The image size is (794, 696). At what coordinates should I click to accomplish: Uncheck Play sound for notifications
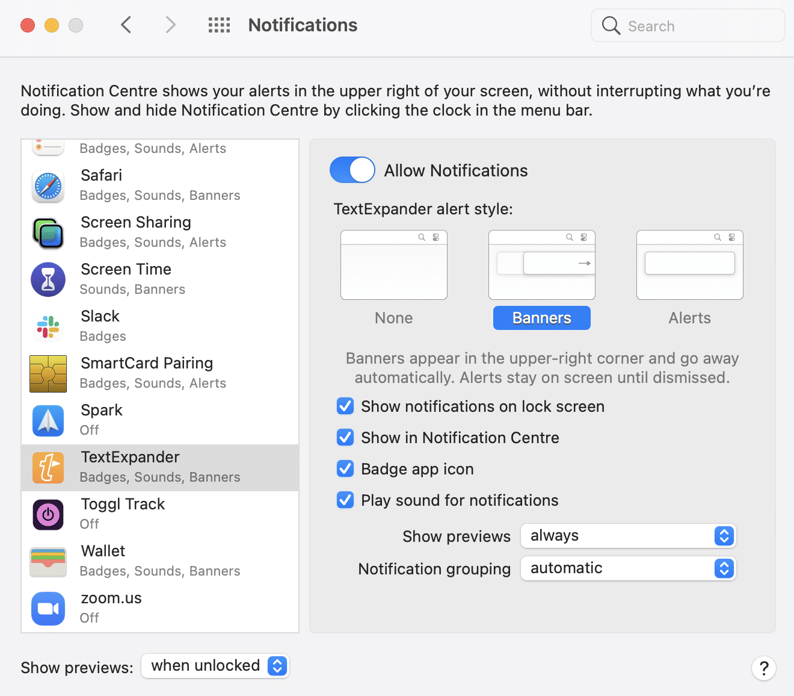pos(345,500)
